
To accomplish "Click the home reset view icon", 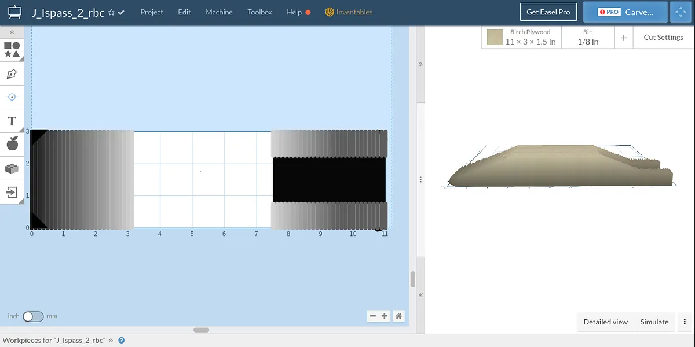I will tap(398, 316).
